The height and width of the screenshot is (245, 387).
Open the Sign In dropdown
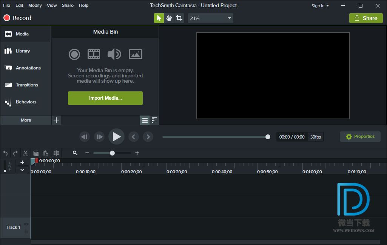pos(320,6)
